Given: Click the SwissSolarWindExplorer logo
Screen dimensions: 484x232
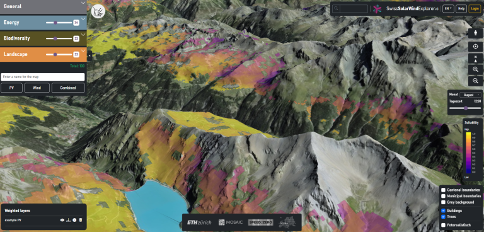Looking at the screenshot, I should pos(406,9).
